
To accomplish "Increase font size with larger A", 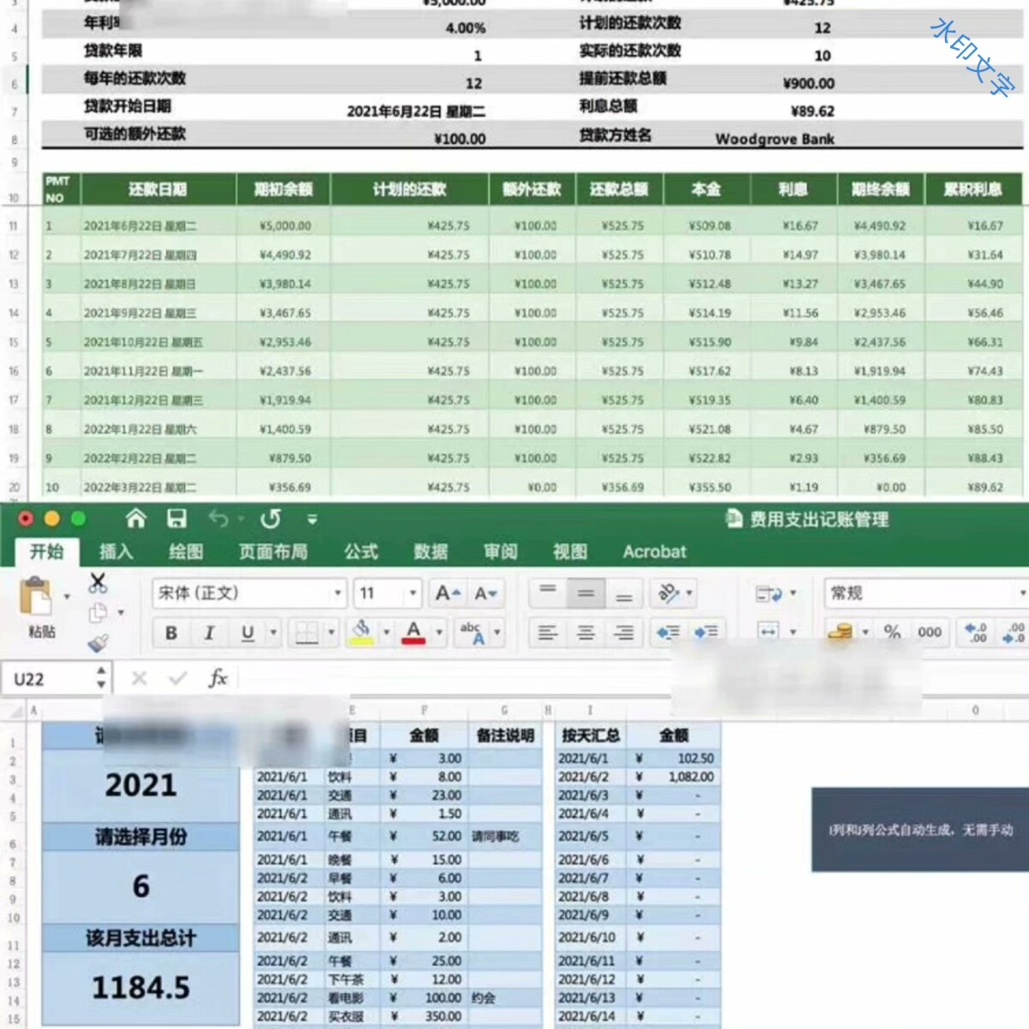I will coord(448,593).
